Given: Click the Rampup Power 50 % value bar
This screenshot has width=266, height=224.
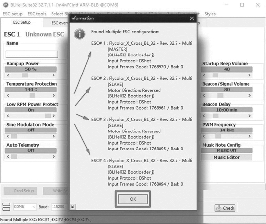Looking at the screenshot, I should tap(31, 69).
